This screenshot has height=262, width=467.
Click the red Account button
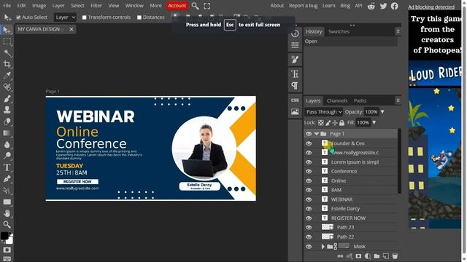177,6
